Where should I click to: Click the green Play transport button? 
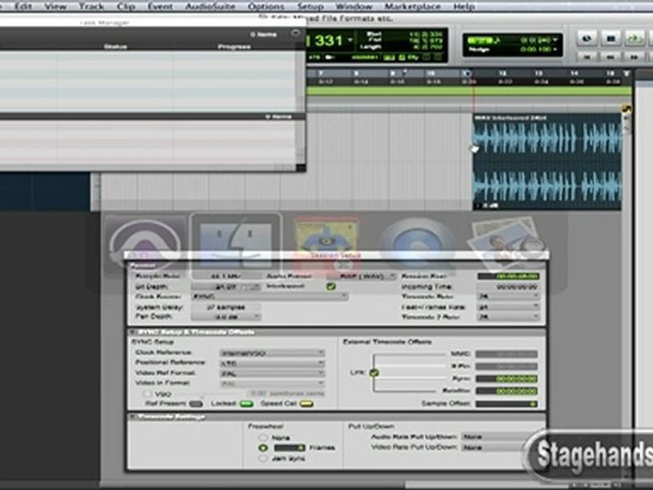click(x=634, y=39)
